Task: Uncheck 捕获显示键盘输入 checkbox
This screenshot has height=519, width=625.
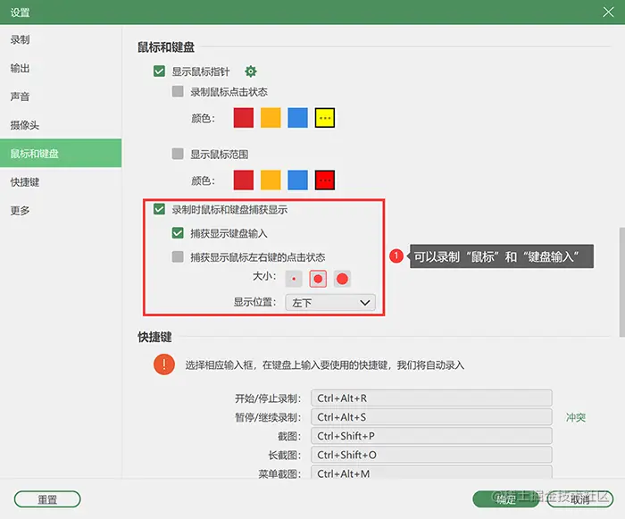Action: pos(178,233)
